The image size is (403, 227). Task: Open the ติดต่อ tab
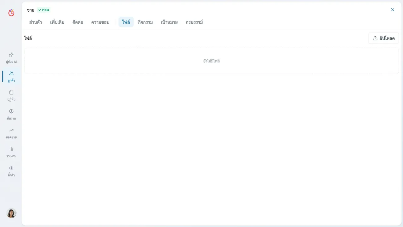(78, 22)
